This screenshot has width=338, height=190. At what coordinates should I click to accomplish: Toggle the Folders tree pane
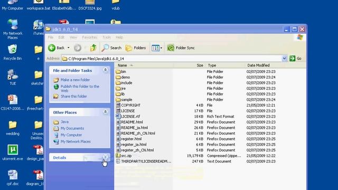coord(136,48)
